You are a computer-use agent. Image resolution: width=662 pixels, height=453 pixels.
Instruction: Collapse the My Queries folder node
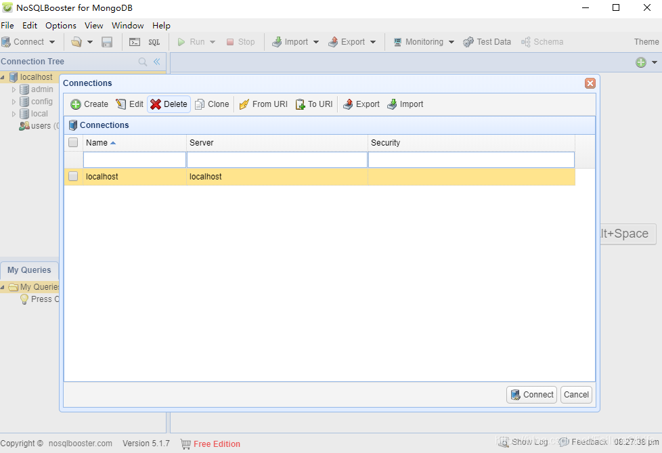pos(3,287)
